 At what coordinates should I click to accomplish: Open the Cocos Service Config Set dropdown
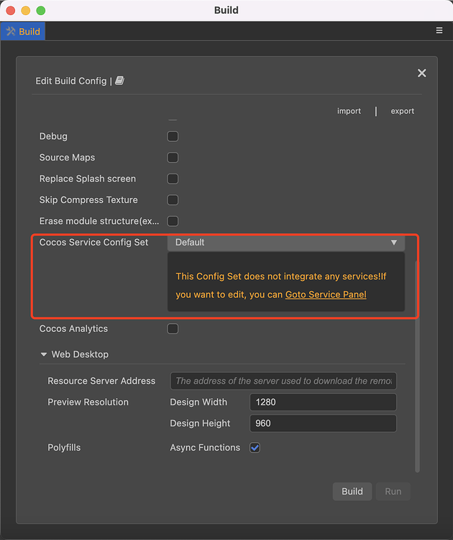tap(286, 243)
